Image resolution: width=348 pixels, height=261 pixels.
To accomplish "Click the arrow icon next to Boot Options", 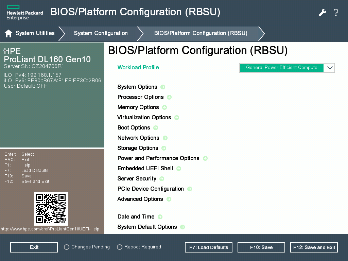I will (156, 128).
